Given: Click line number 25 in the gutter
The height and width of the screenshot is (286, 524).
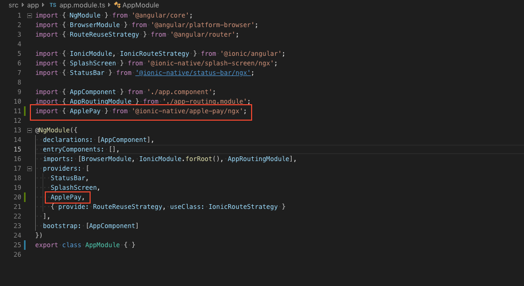Looking at the screenshot, I should tap(18, 245).
